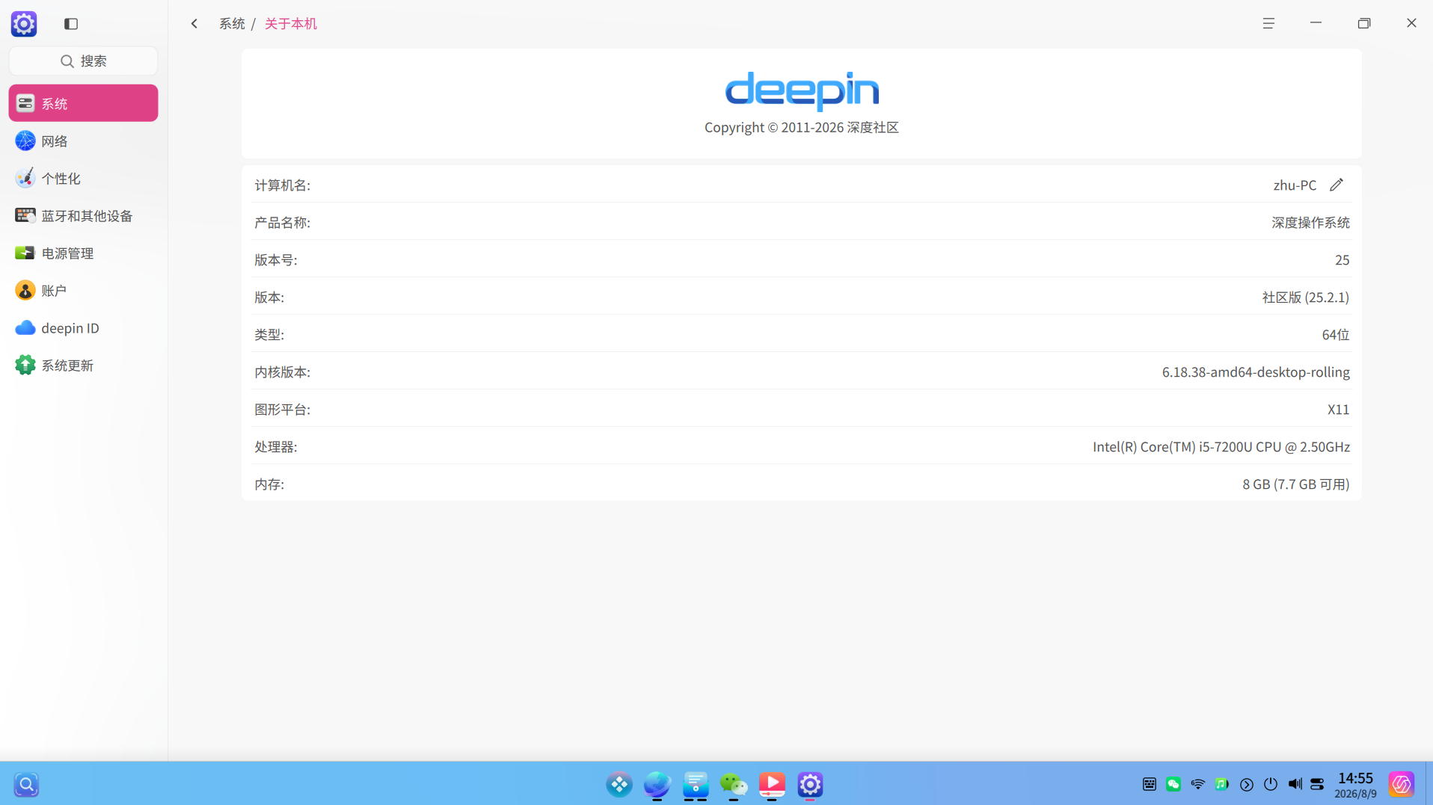Image resolution: width=1433 pixels, height=805 pixels.
Task: Click the 系统 breadcrumb link
Action: (x=232, y=24)
